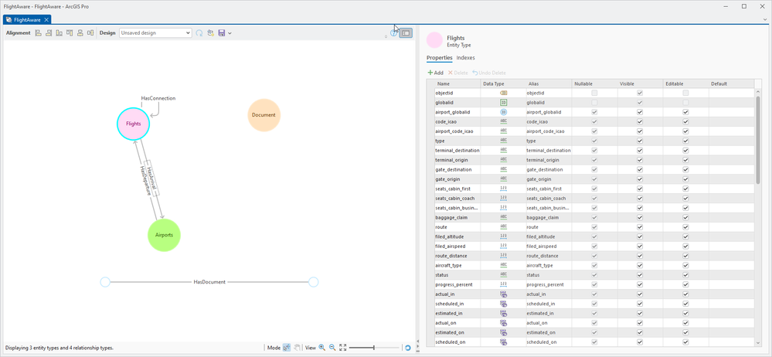Open the view tab list chevron
The height and width of the screenshot is (357, 772).
click(764, 19)
